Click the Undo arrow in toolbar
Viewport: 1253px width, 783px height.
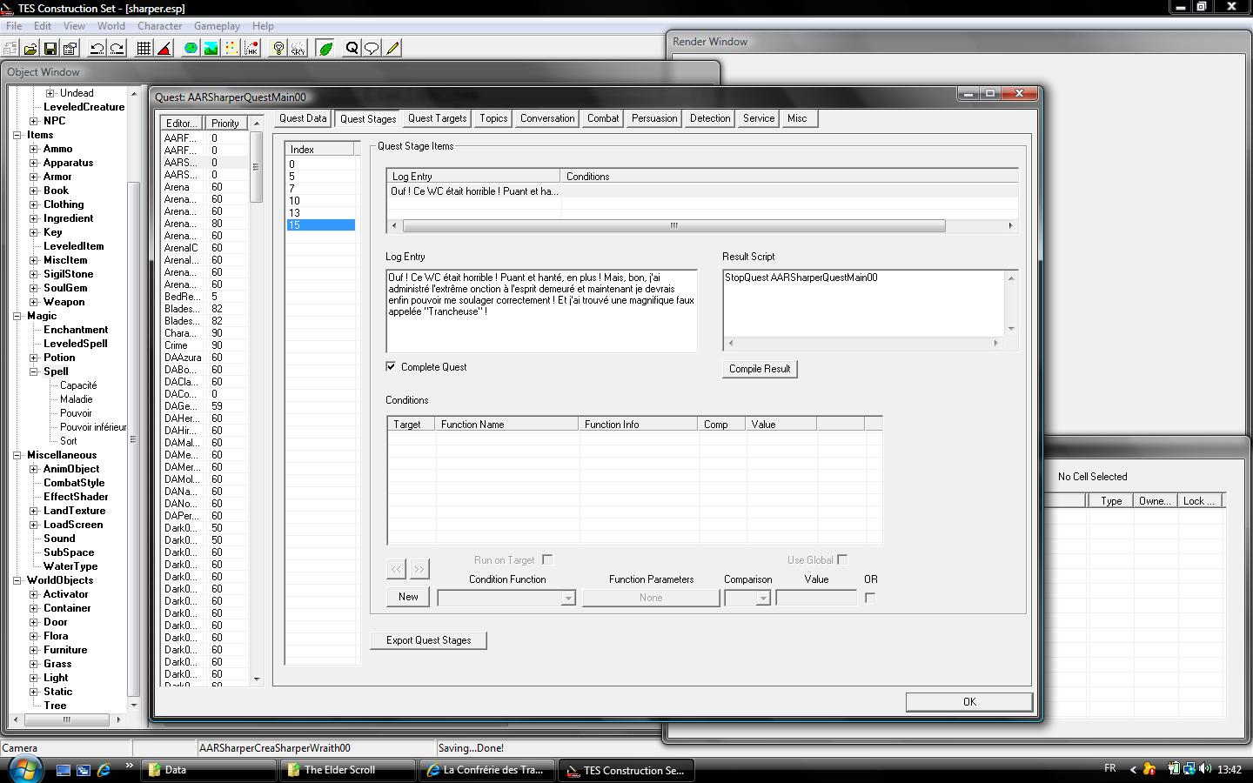[x=97, y=49]
